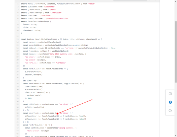177x137 pixels.
Task: Click the 'index?: string;' property line
Action: [x=30, y=24]
